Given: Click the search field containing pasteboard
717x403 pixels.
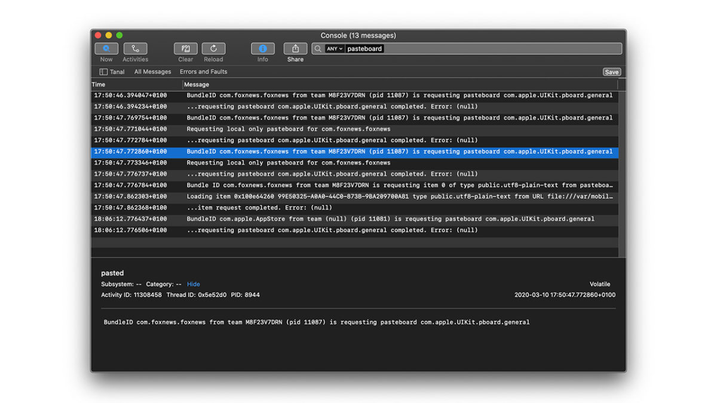Looking at the screenshot, I should click(x=467, y=49).
